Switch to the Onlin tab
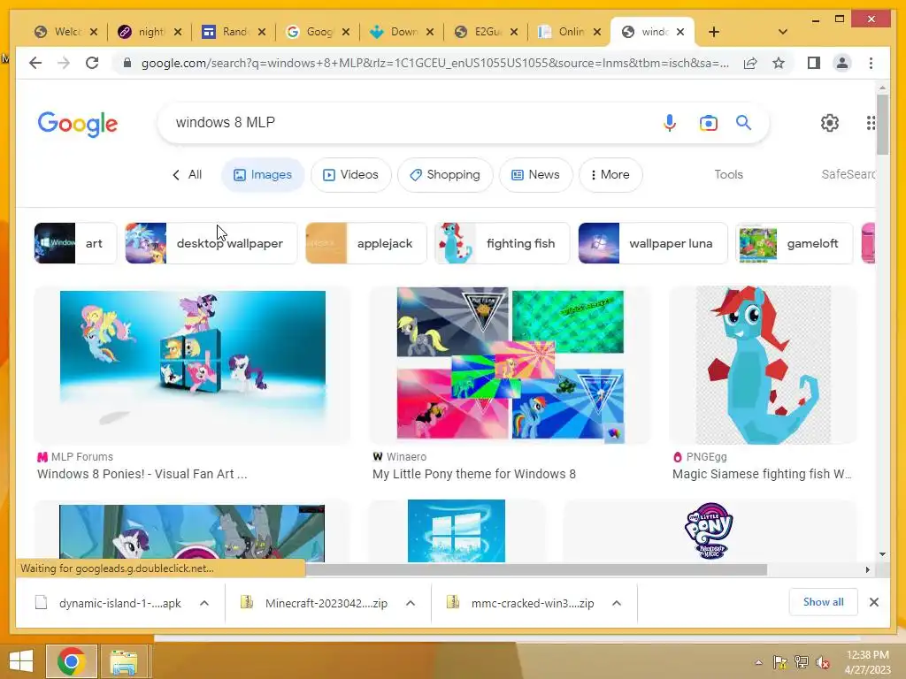 tap(563, 32)
